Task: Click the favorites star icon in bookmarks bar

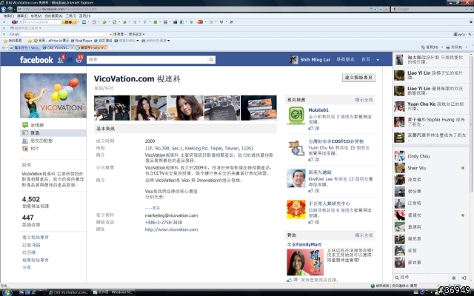Action: (x=5, y=41)
